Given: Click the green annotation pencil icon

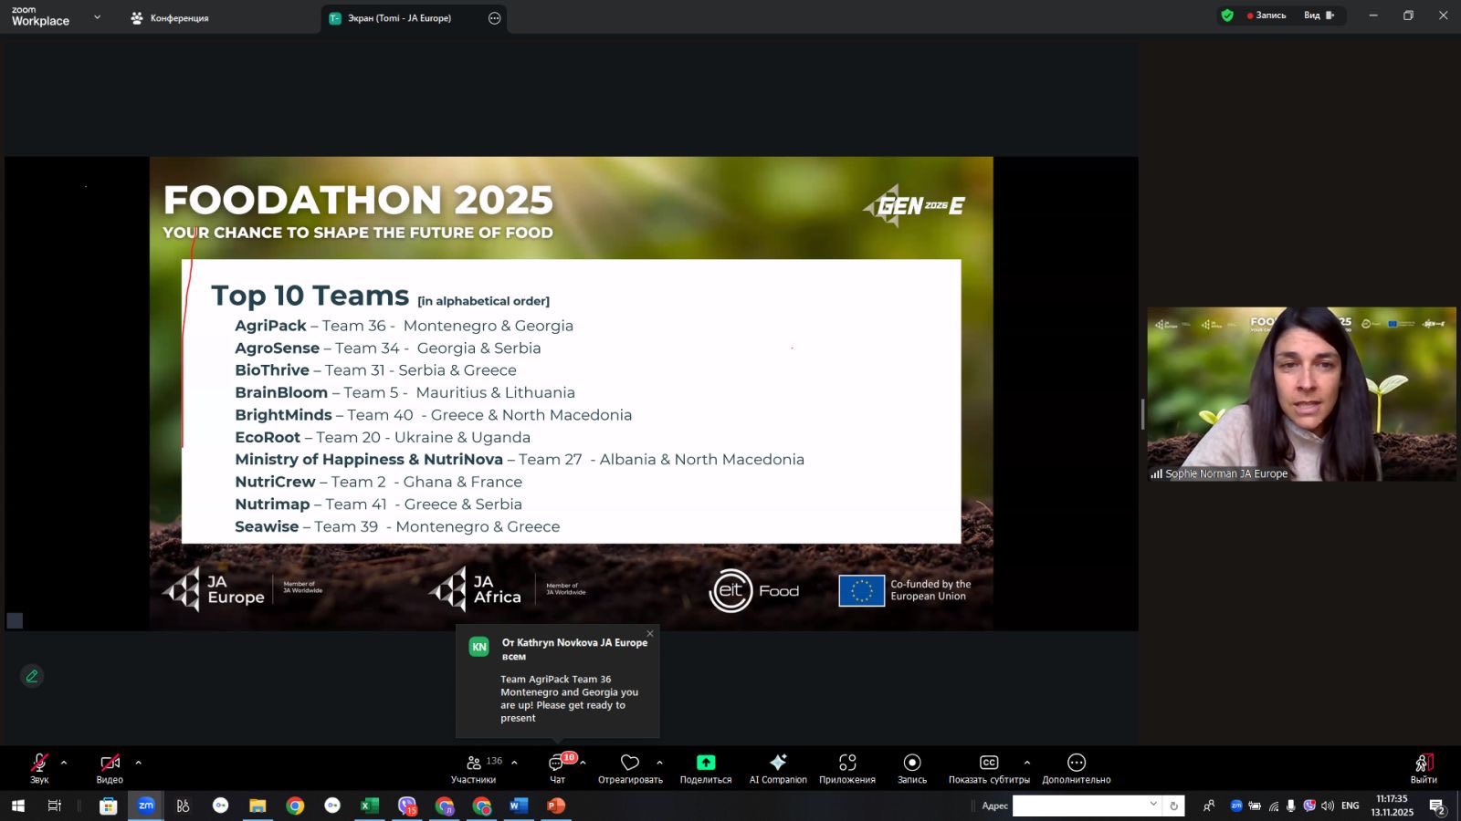Looking at the screenshot, I should (x=32, y=676).
